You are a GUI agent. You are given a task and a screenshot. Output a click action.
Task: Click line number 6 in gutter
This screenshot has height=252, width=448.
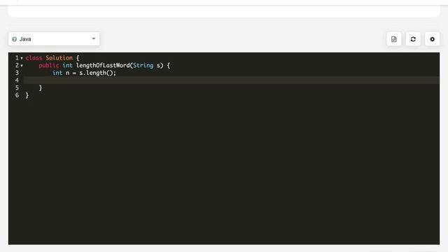[x=17, y=95]
